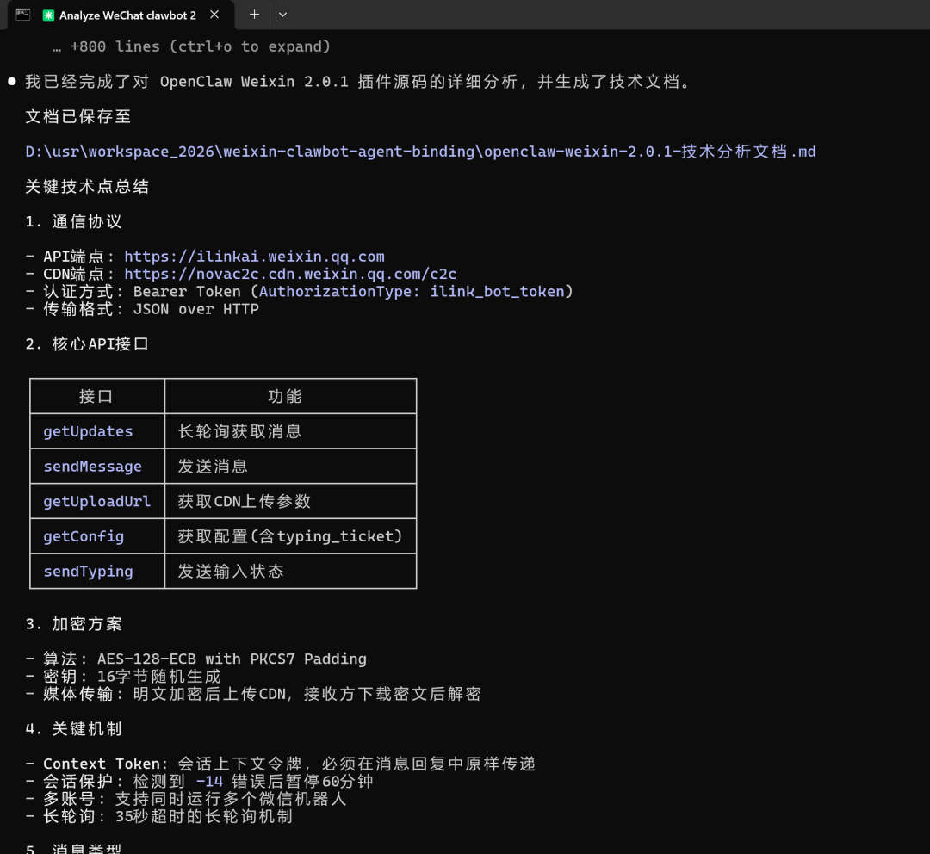Click the green icon on the tab
Screen dimensions: 930x854
click(48, 15)
